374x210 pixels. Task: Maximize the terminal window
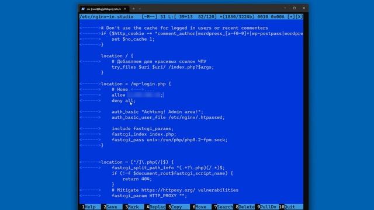[x=295, y=8]
